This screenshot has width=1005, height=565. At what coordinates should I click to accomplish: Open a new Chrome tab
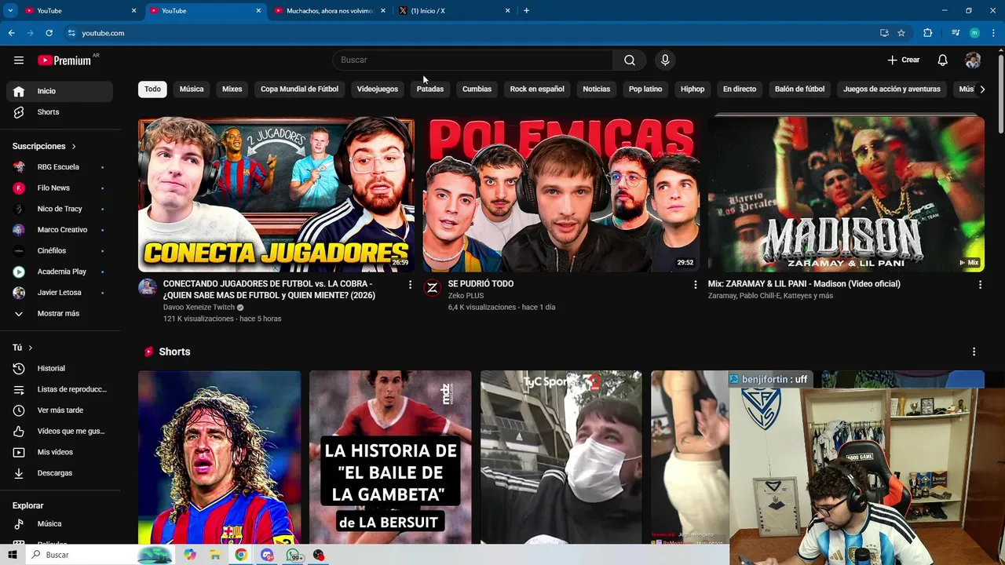526,11
